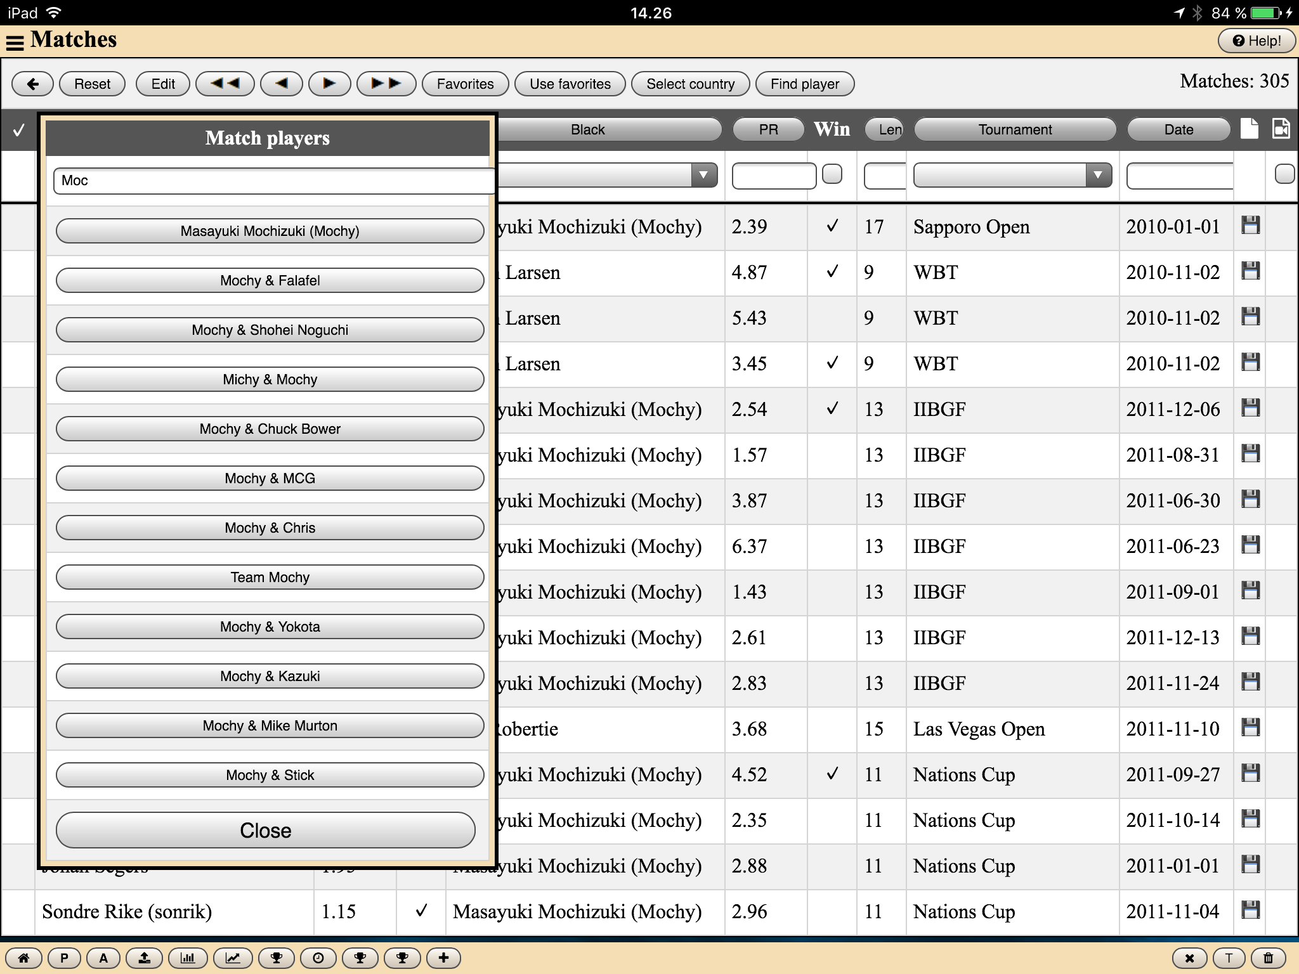1299x974 pixels.
Task: Click Select country
Action: point(691,84)
